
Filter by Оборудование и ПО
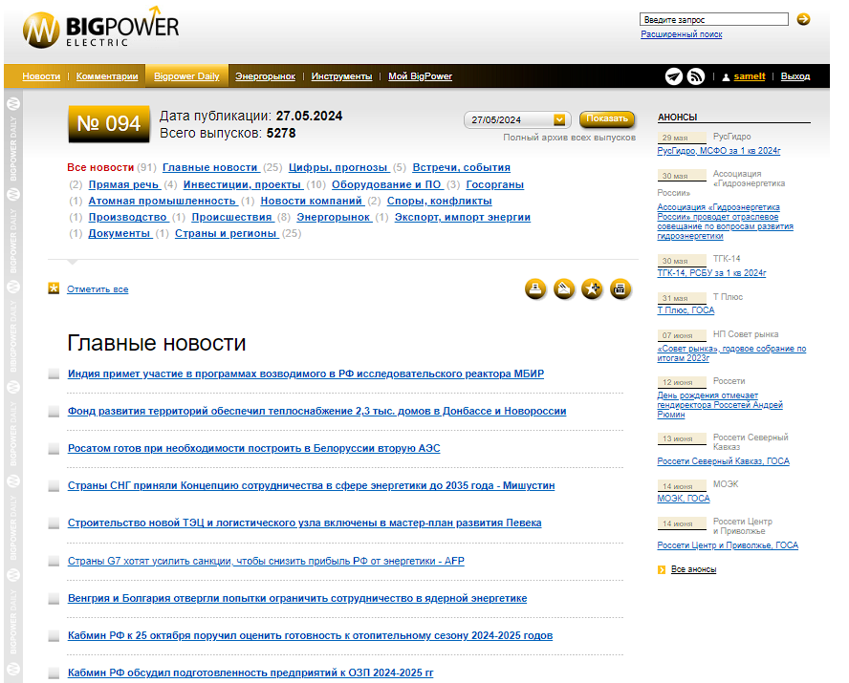pyautogui.click(x=386, y=184)
